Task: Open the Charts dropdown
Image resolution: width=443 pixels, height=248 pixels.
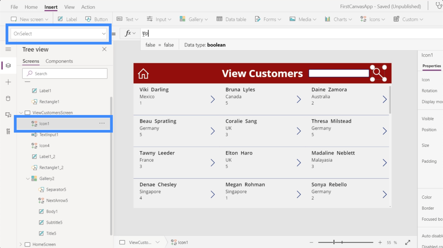Action: (338, 19)
